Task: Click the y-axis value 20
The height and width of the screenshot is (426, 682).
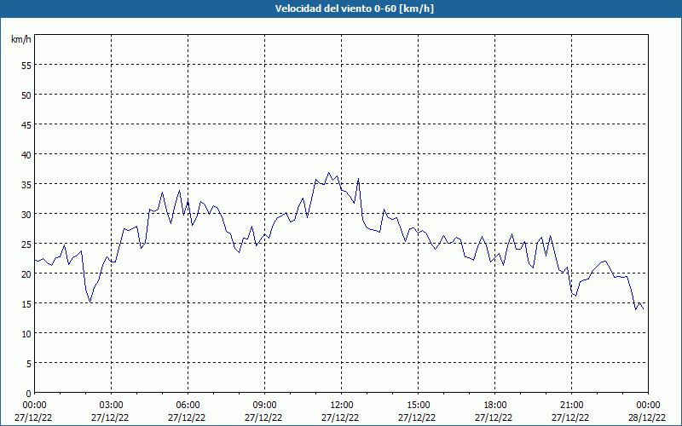Action: pyautogui.click(x=26, y=273)
